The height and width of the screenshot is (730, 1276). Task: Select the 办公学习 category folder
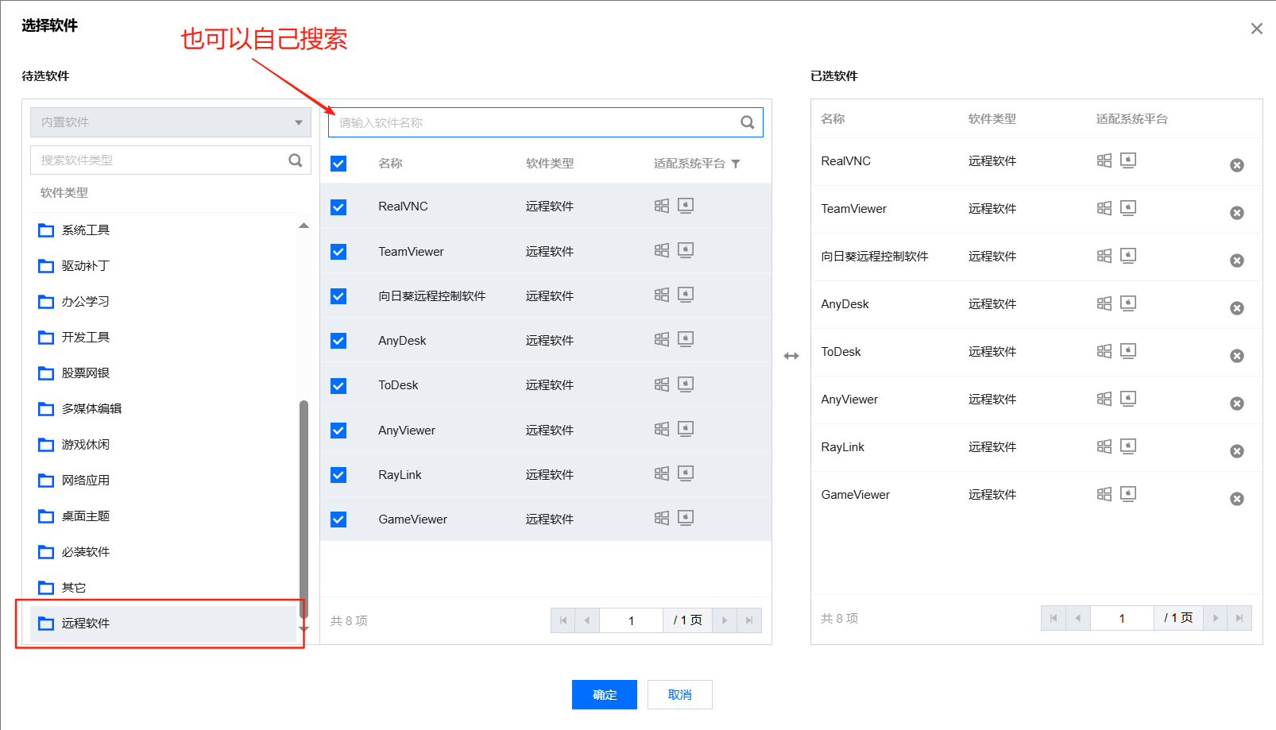83,301
